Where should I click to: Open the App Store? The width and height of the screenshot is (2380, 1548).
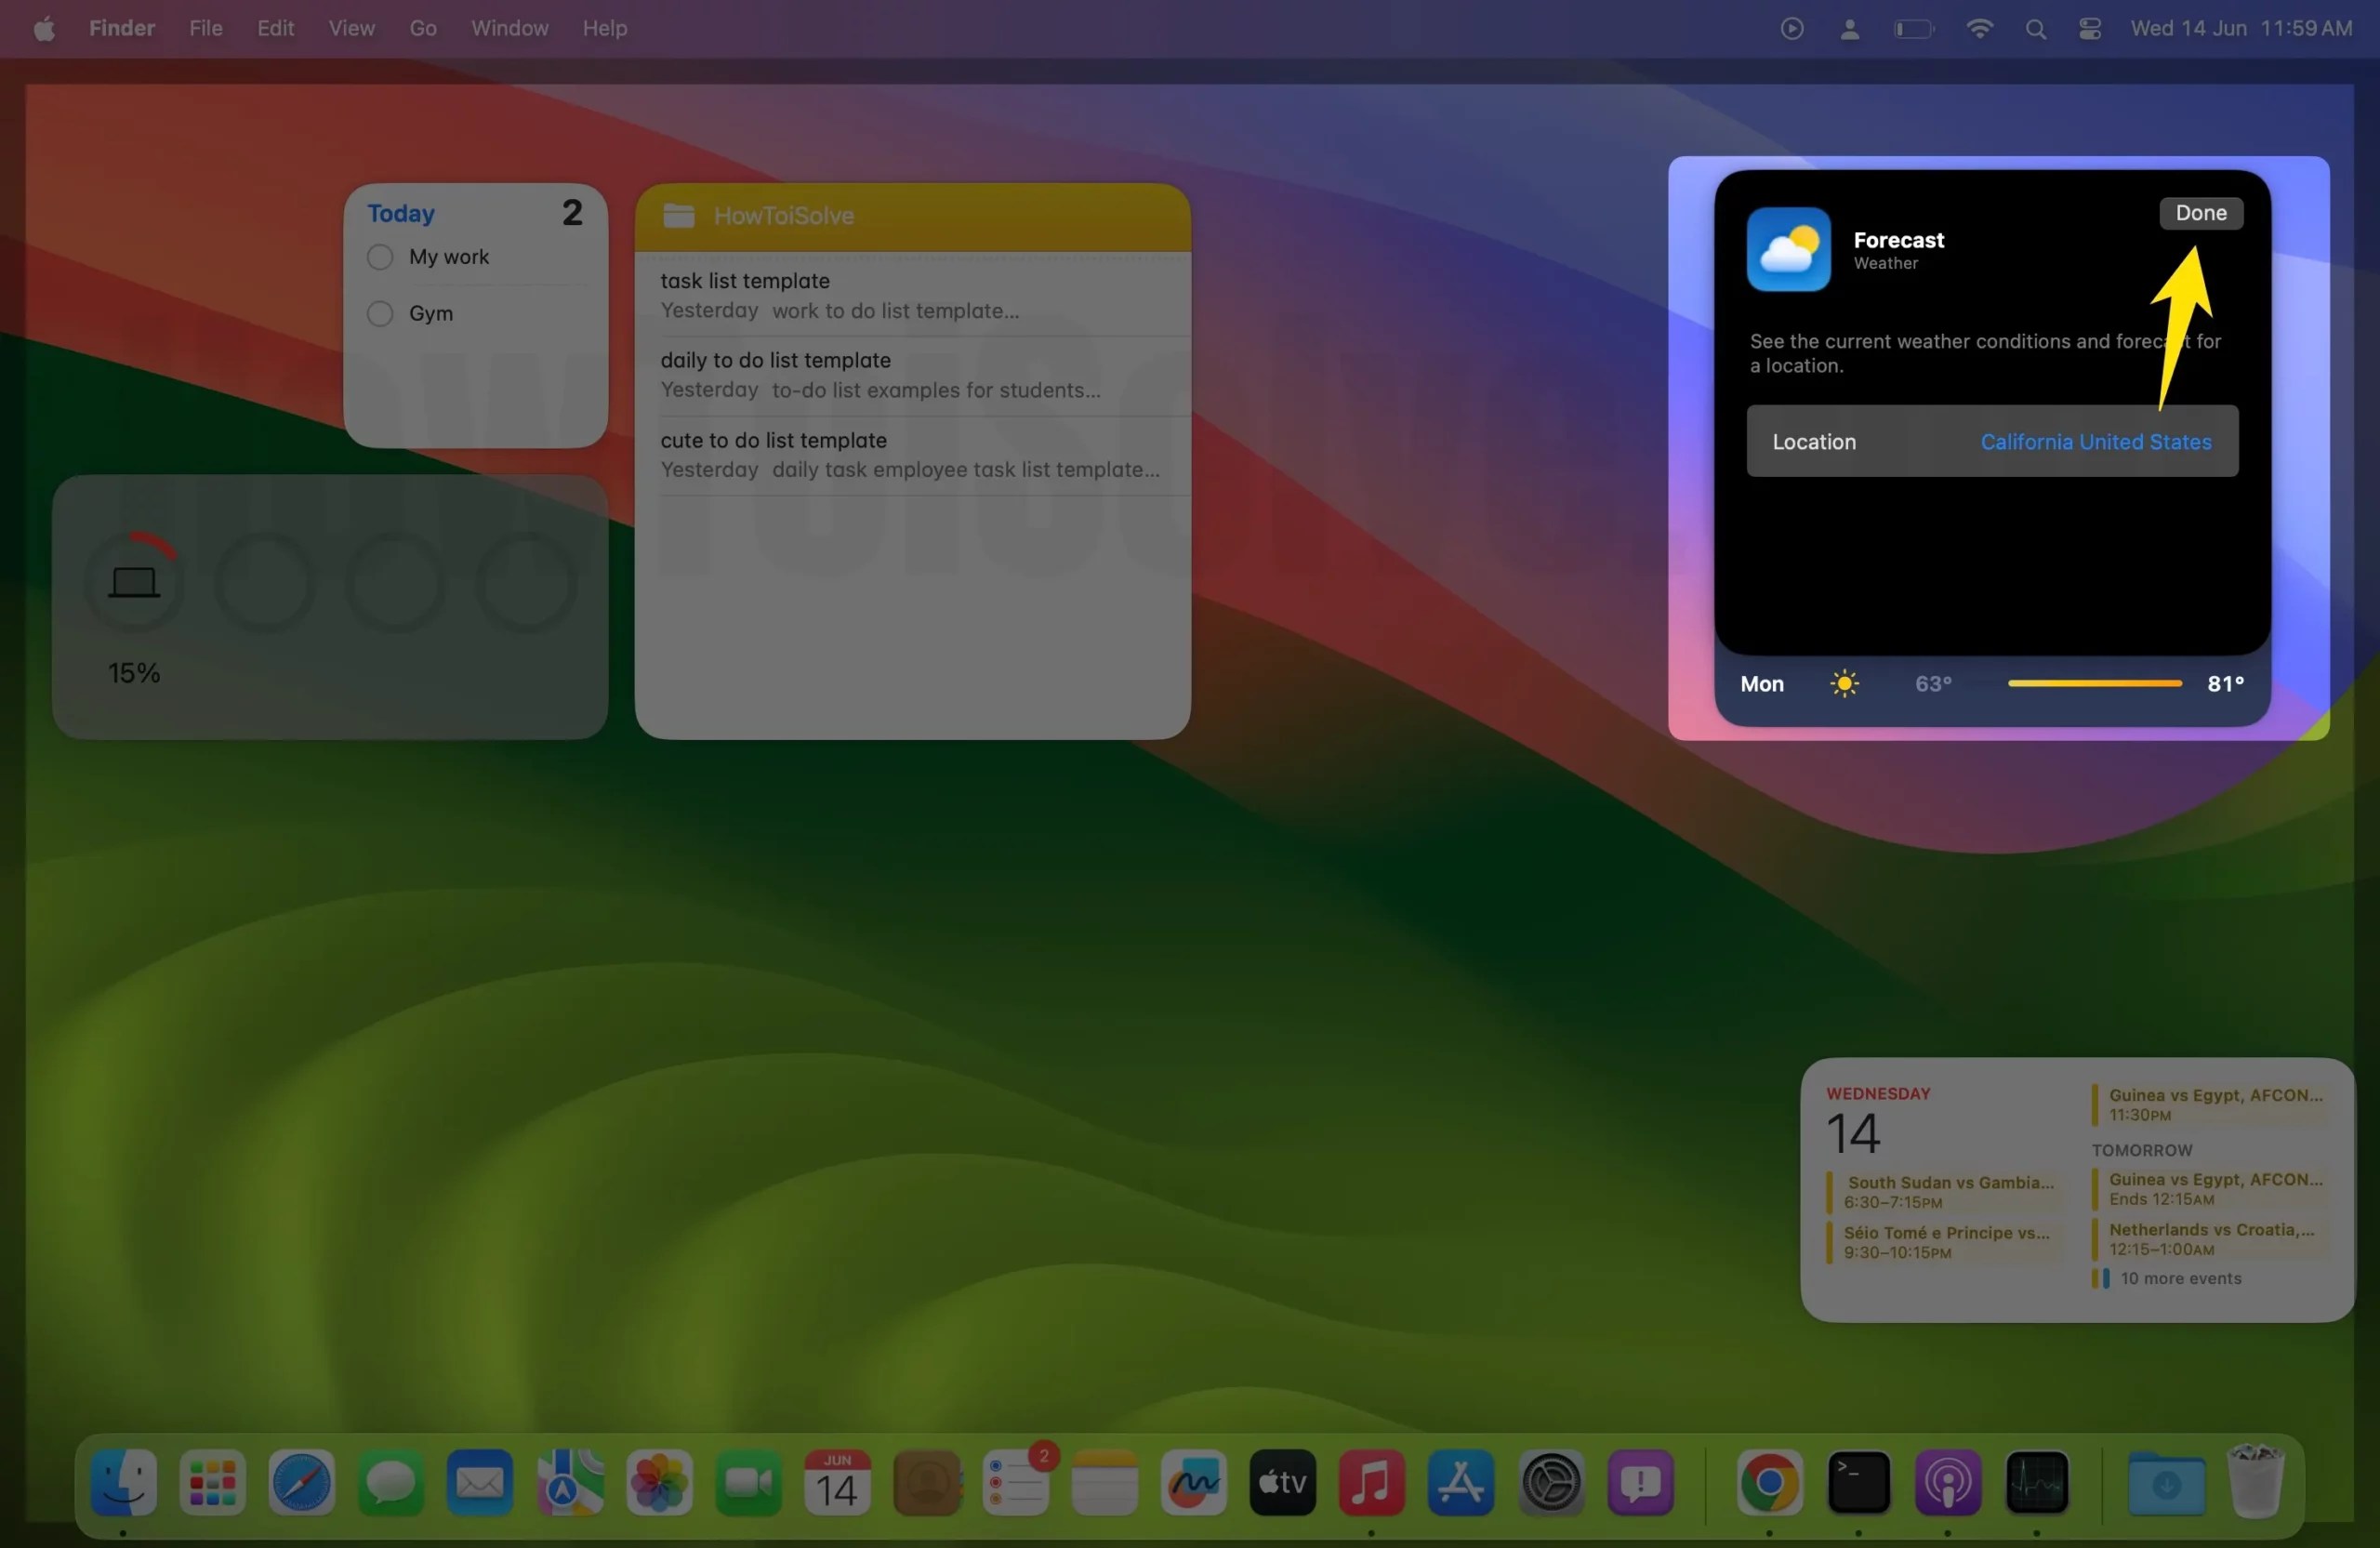(x=1460, y=1484)
